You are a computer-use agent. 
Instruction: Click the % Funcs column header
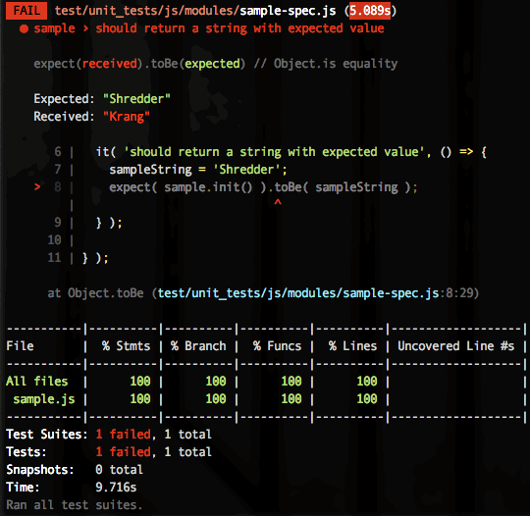click(x=277, y=345)
